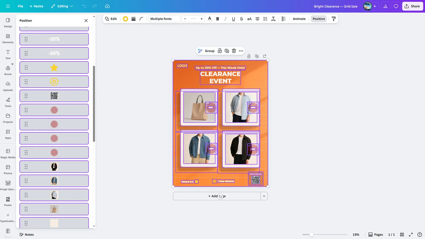This screenshot has height=239, width=425.
Task: Open the Editing mode dropdown
Action: pos(62,6)
